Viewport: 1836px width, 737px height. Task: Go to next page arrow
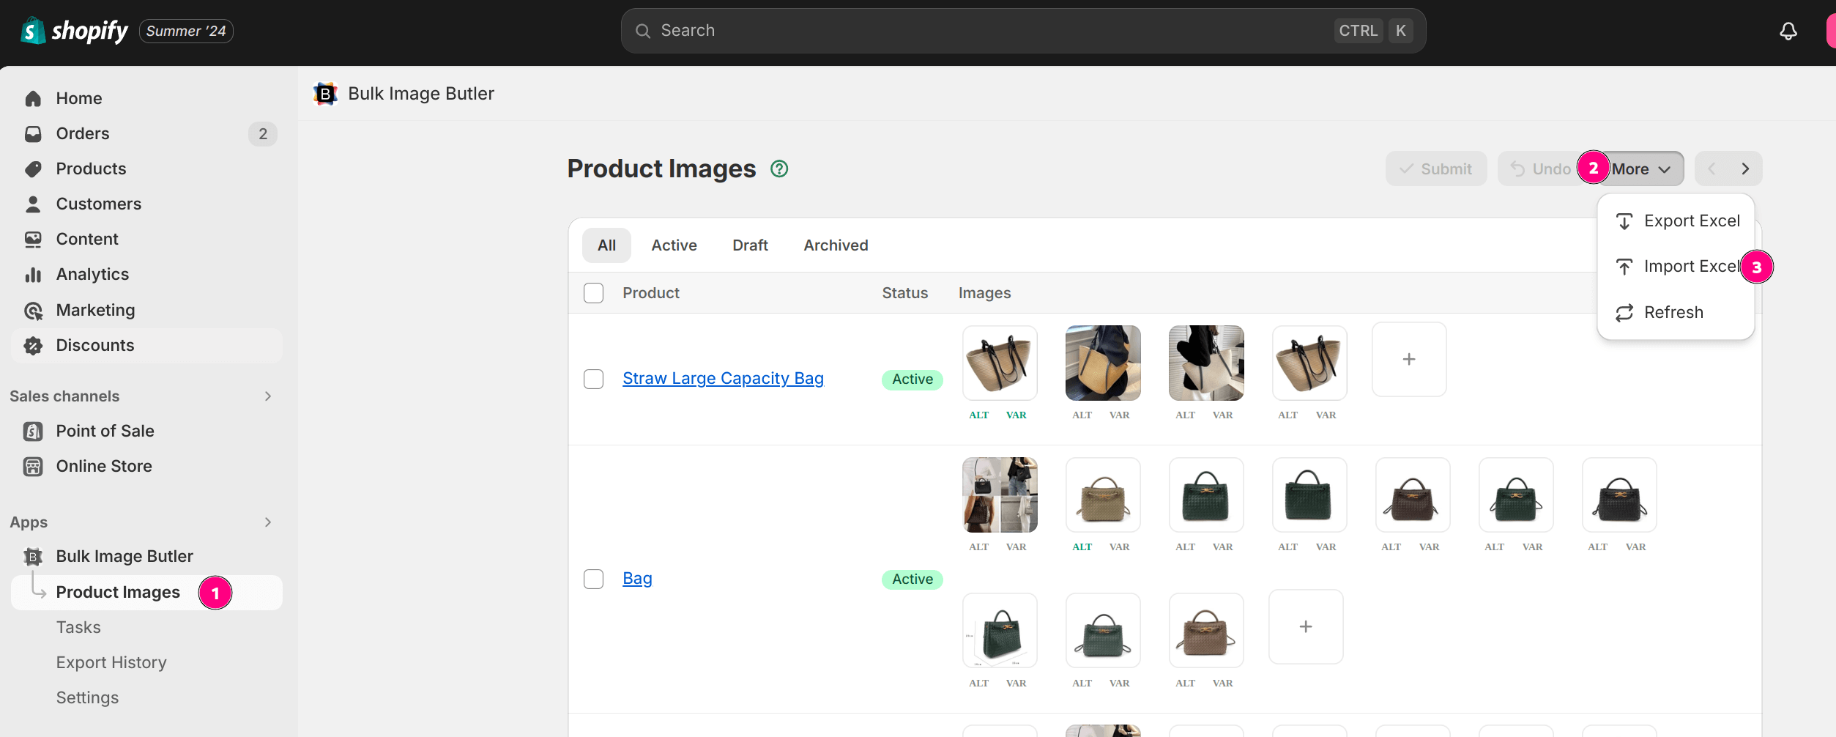[x=1745, y=169]
